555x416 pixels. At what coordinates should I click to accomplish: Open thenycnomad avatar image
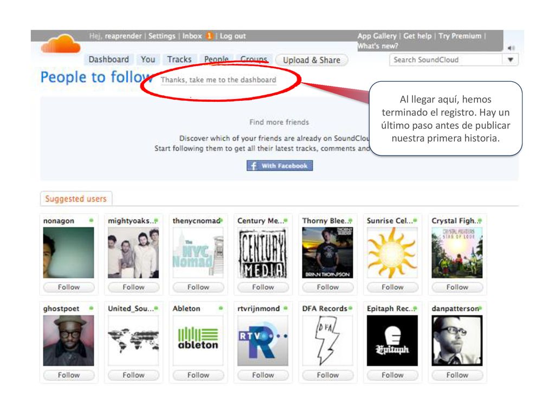click(x=198, y=252)
